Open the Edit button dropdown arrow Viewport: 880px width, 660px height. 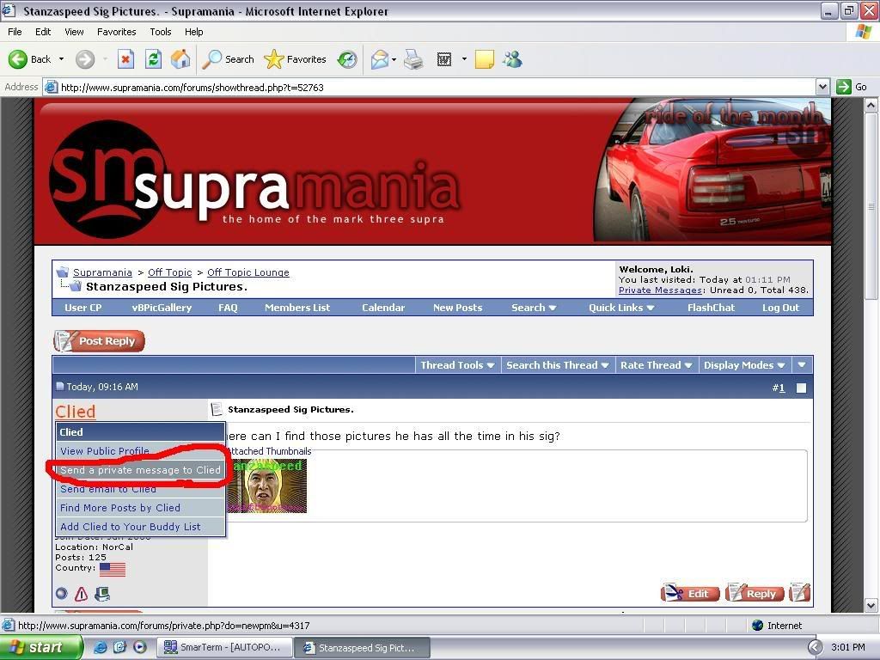tap(464, 59)
